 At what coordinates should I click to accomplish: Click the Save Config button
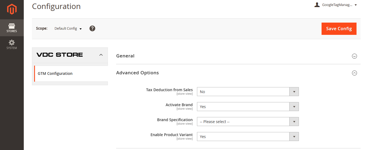pos(339,29)
